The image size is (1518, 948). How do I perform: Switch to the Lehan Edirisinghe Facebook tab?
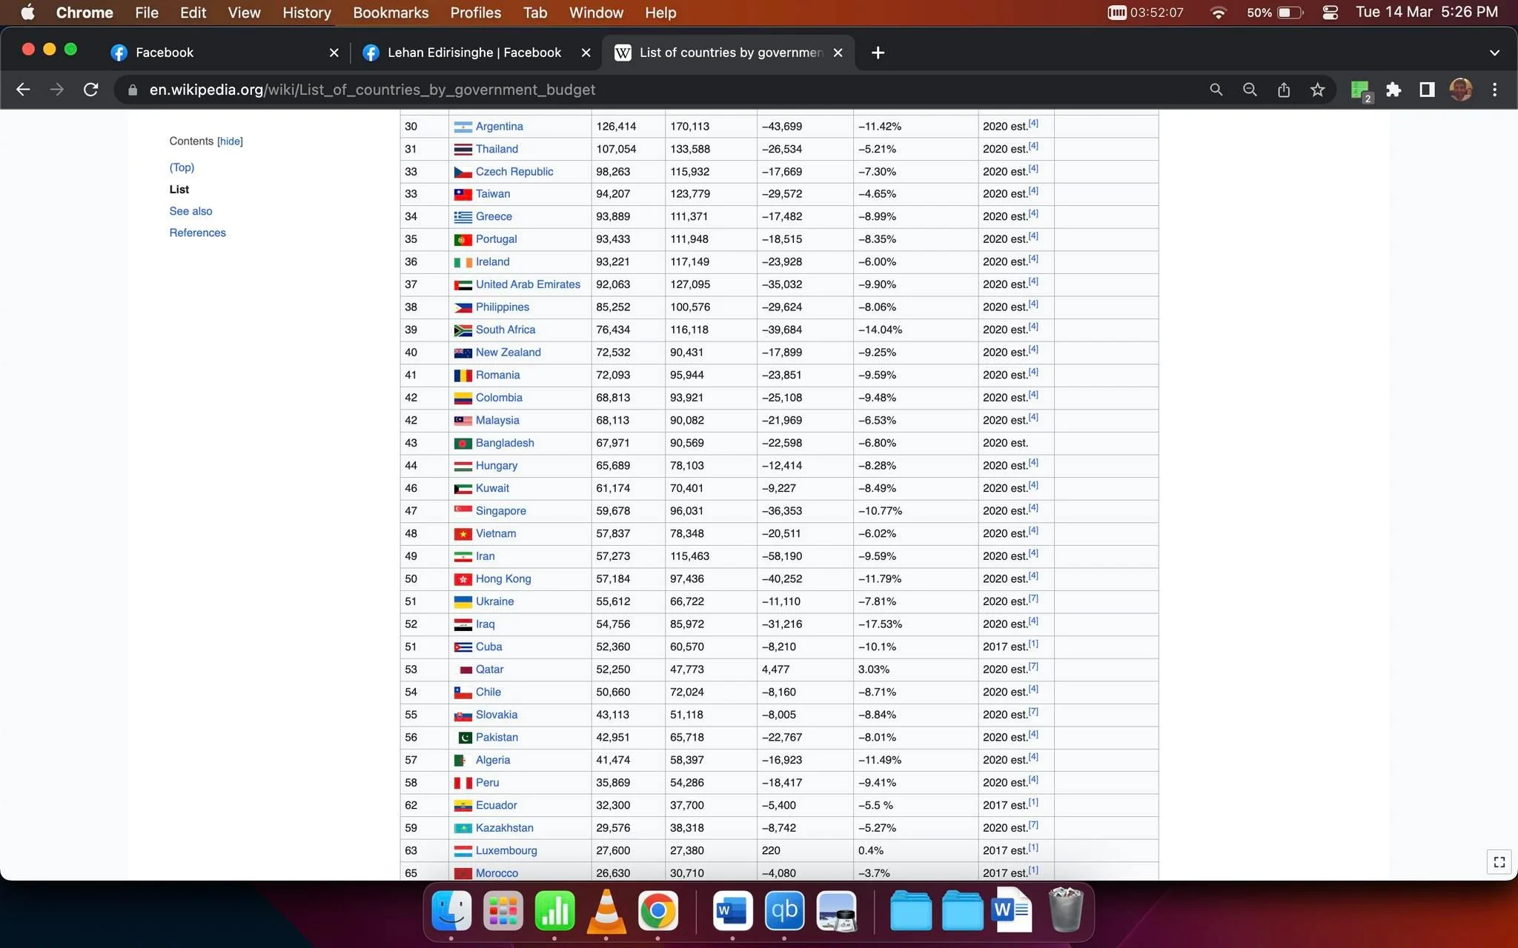pyautogui.click(x=475, y=53)
